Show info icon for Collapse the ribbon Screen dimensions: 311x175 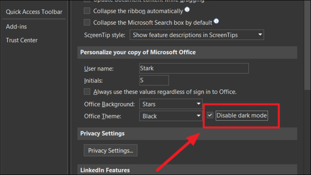click(187, 9)
